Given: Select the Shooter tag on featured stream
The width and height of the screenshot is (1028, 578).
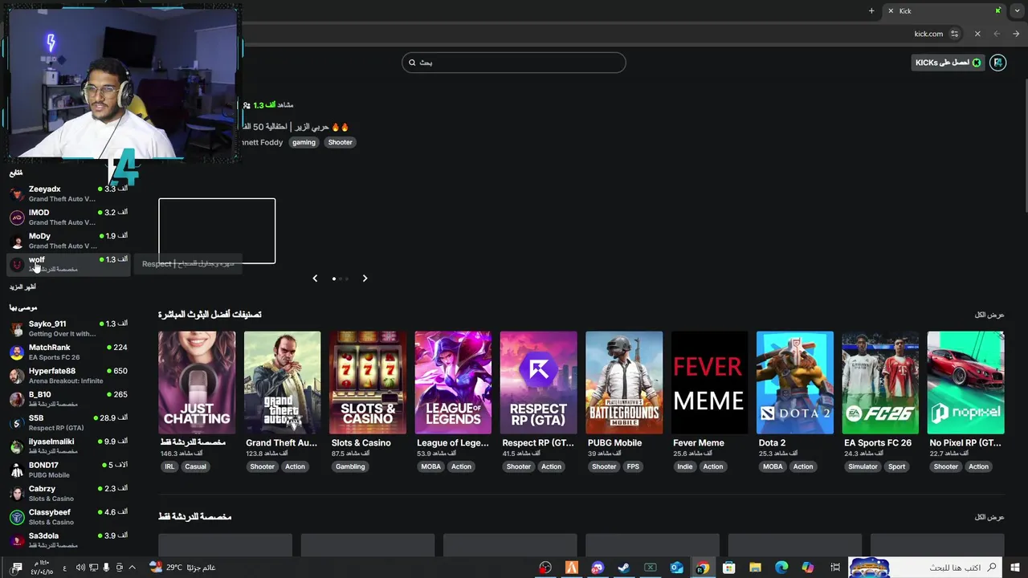Looking at the screenshot, I should click(x=340, y=142).
